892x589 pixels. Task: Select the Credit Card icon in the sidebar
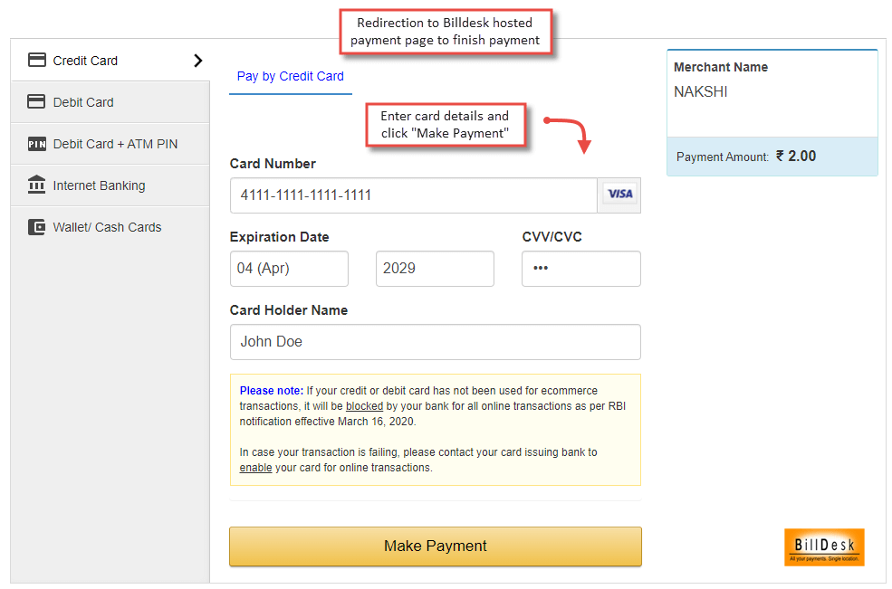point(36,60)
